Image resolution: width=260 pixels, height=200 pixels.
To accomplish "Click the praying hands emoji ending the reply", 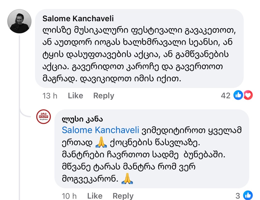I will (x=127, y=179).
